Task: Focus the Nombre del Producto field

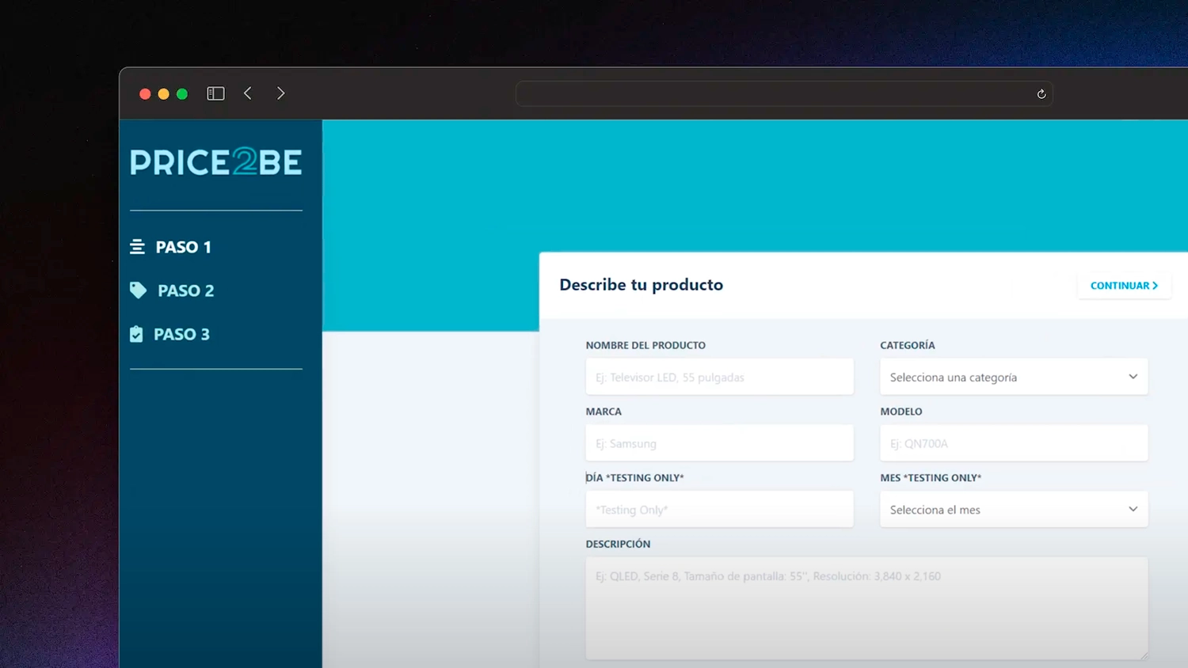Action: [x=719, y=377]
